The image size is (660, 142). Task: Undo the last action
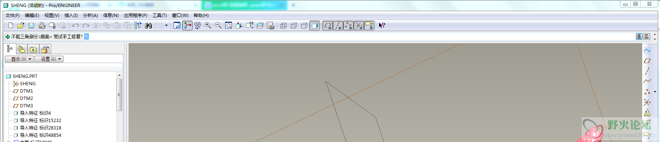coord(76,25)
